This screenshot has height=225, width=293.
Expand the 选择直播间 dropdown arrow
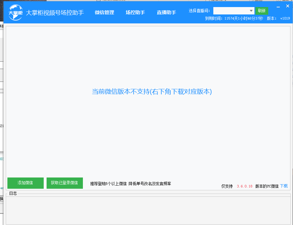pos(251,11)
